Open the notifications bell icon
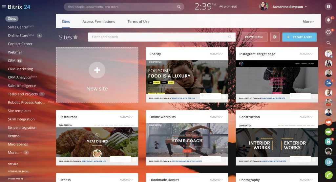 tap(328, 20)
